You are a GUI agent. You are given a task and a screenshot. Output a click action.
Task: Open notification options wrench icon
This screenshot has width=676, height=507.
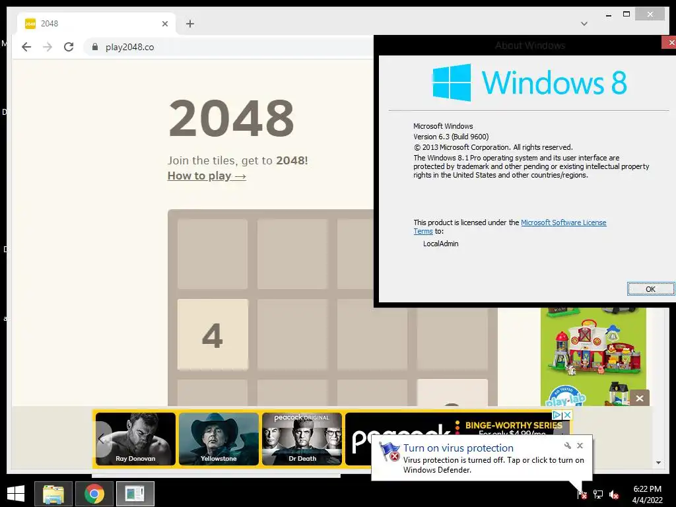(567, 446)
